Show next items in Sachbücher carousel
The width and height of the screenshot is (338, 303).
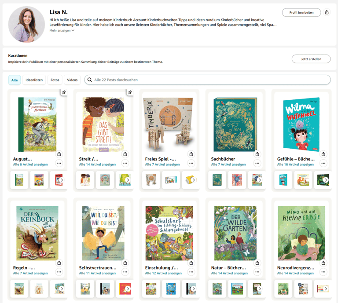click(x=260, y=180)
